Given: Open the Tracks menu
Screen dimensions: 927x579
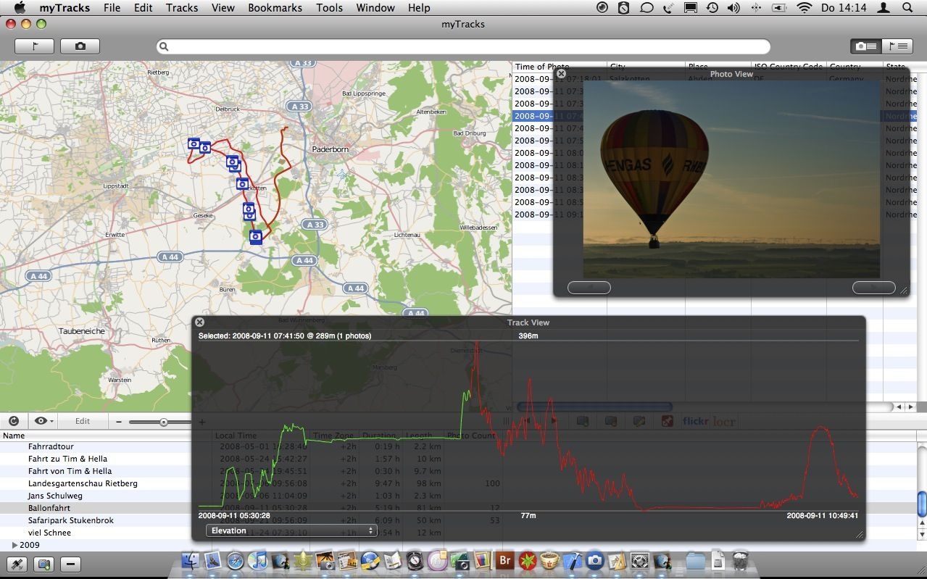Looking at the screenshot, I should (181, 8).
